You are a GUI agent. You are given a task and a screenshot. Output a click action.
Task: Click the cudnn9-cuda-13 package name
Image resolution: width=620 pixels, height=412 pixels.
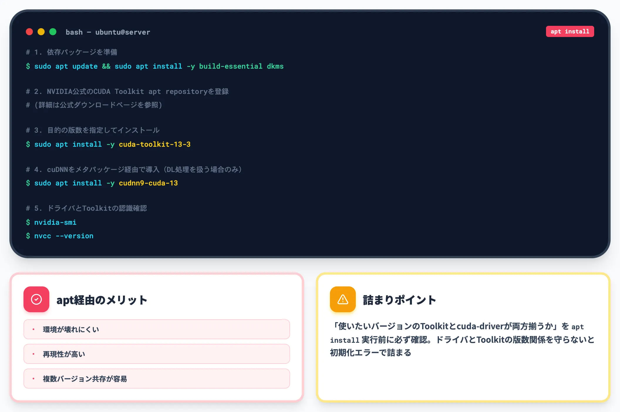point(148,183)
